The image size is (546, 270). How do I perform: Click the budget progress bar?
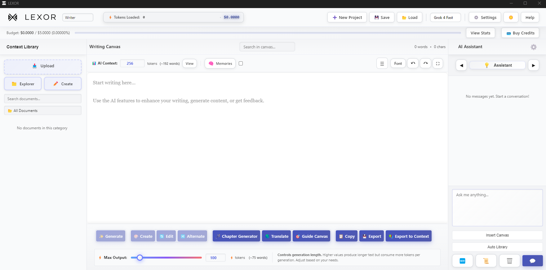point(268,33)
